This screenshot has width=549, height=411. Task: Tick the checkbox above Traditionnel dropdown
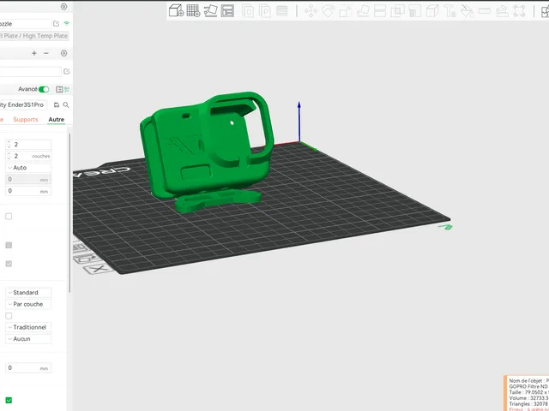9,316
